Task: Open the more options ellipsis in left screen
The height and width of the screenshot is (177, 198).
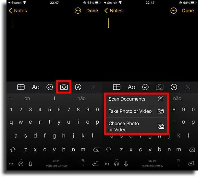Action: click(78, 11)
